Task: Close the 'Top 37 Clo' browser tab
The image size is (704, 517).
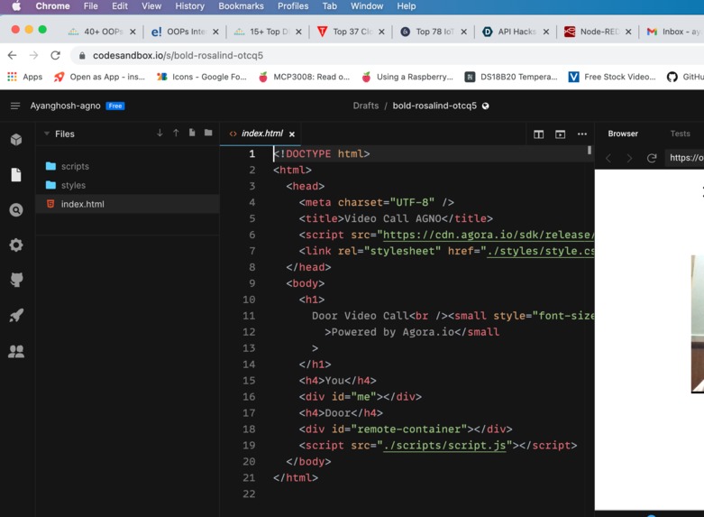Action: point(381,32)
